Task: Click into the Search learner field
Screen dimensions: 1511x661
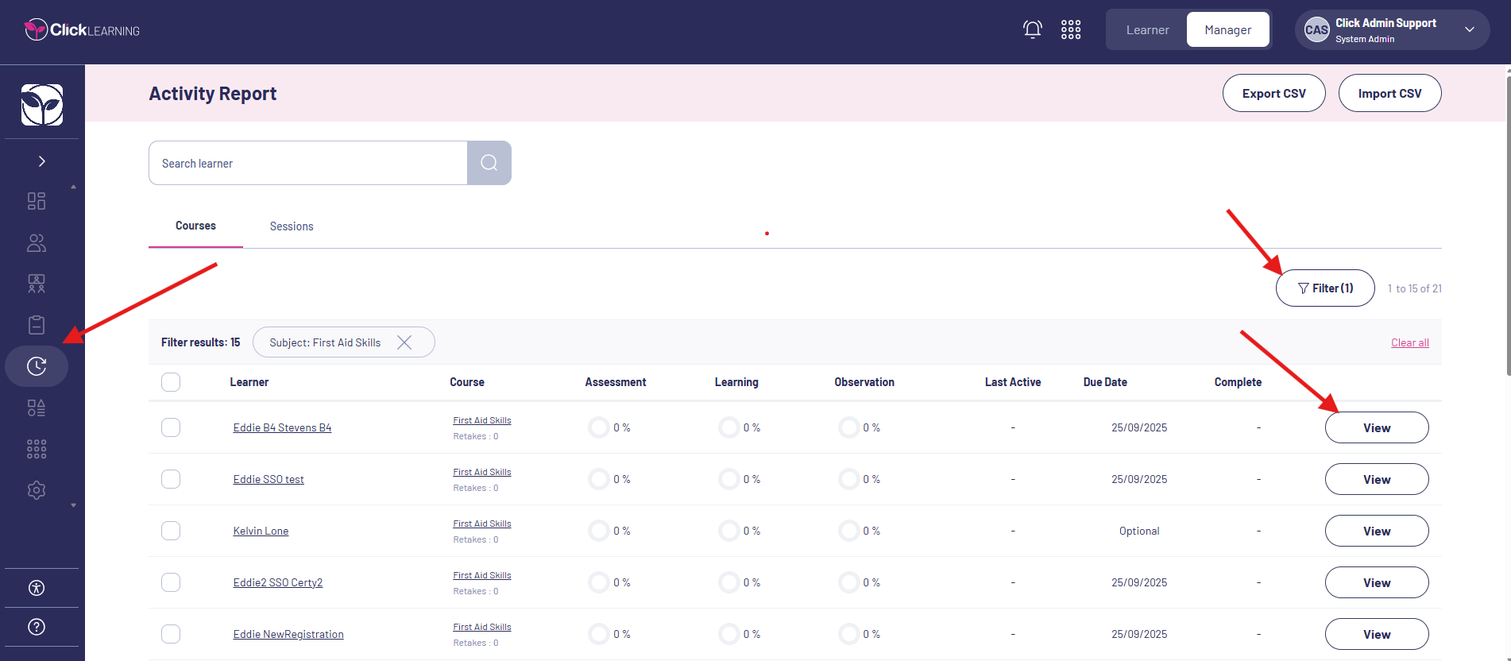Action: point(307,164)
